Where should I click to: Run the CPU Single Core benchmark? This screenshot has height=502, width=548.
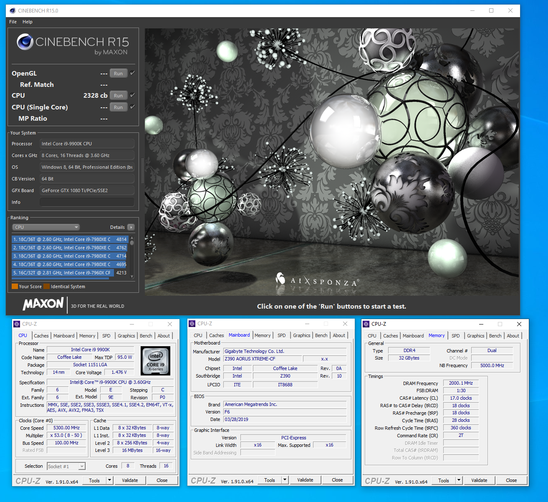tap(119, 107)
